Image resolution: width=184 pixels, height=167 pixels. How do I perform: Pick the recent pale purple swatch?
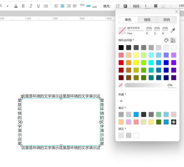point(129,122)
